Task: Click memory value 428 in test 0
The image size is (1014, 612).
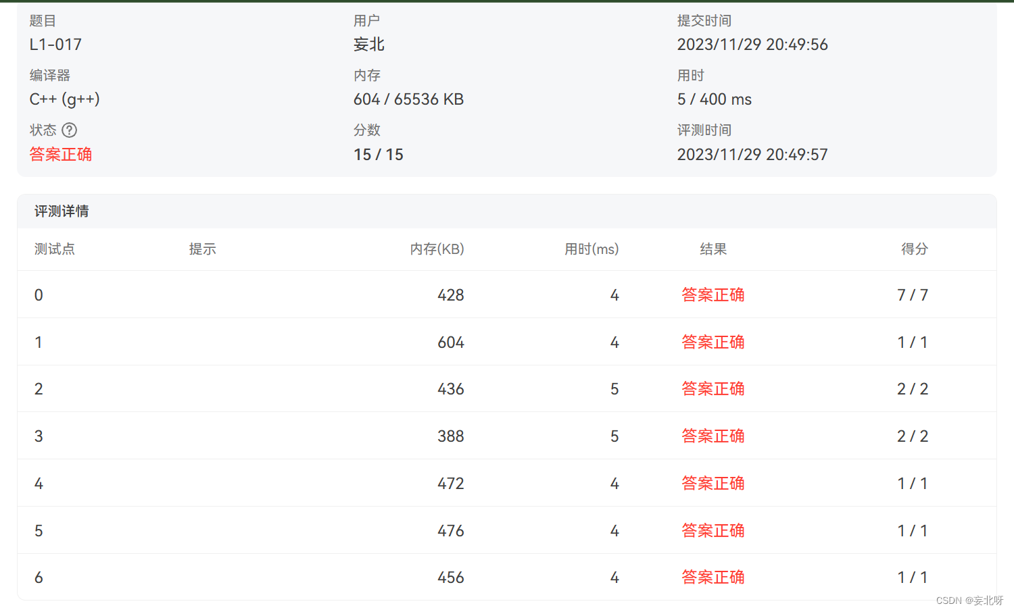Action: click(451, 295)
